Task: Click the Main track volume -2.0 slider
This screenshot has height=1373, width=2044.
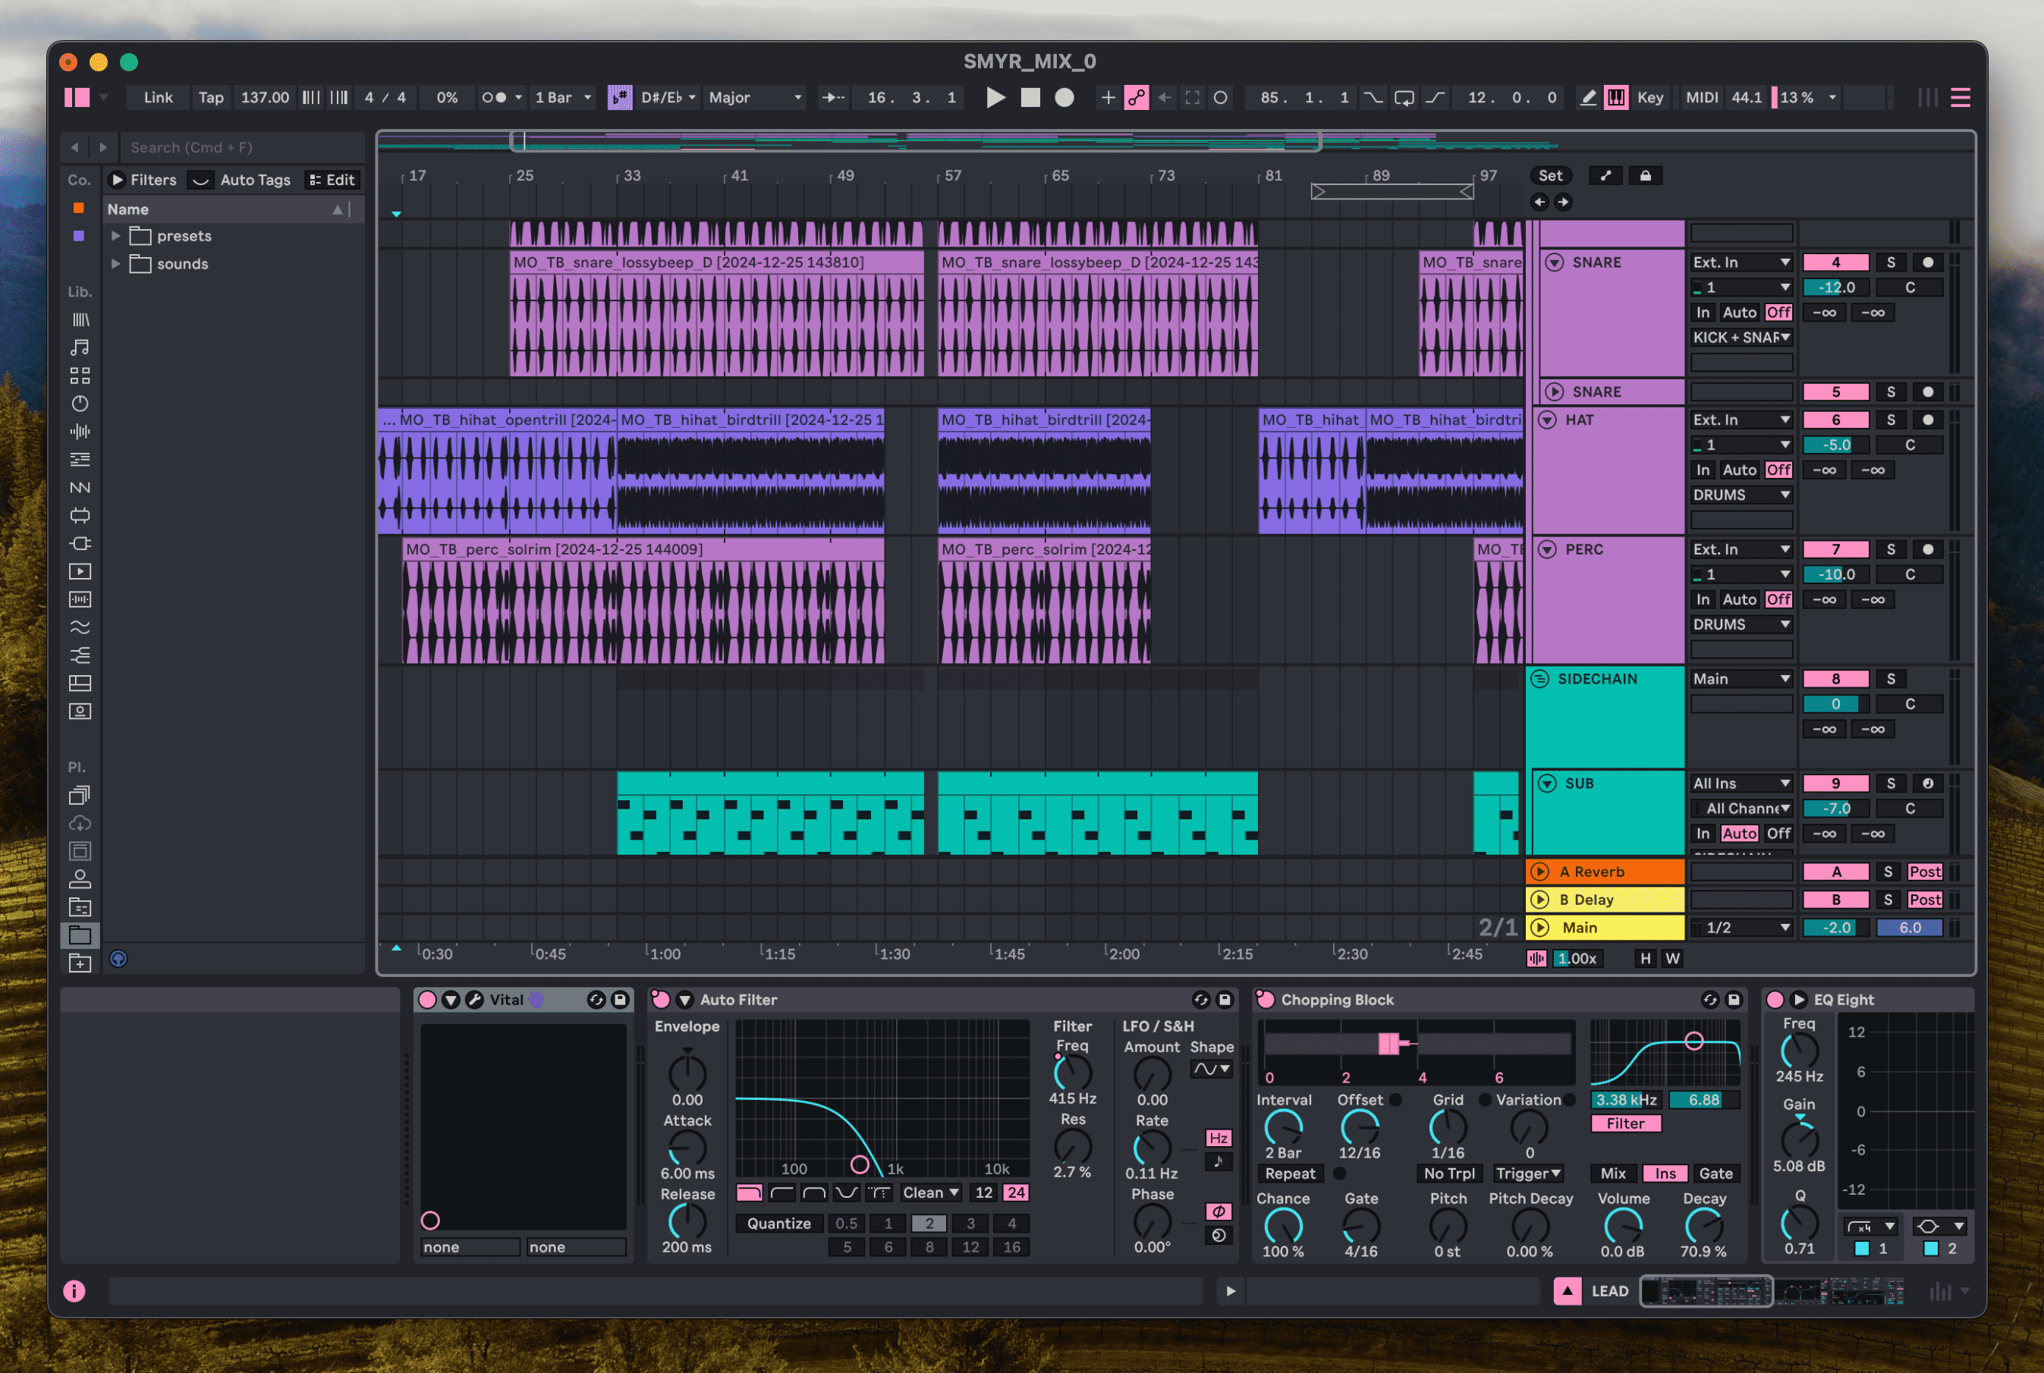Action: (1835, 927)
